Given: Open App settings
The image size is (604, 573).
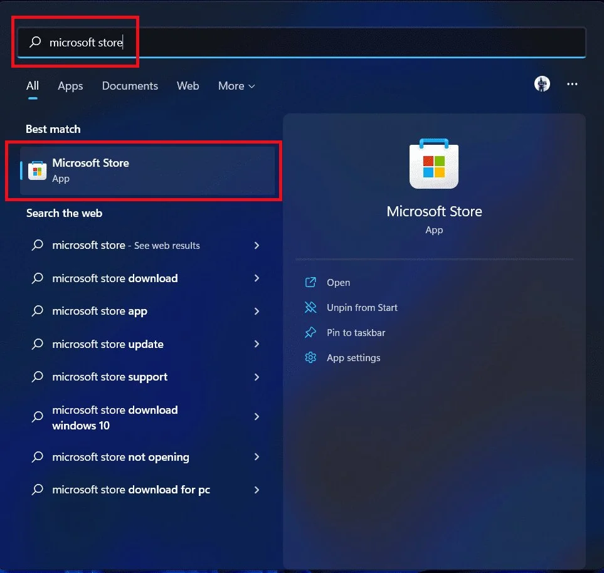Looking at the screenshot, I should (353, 358).
